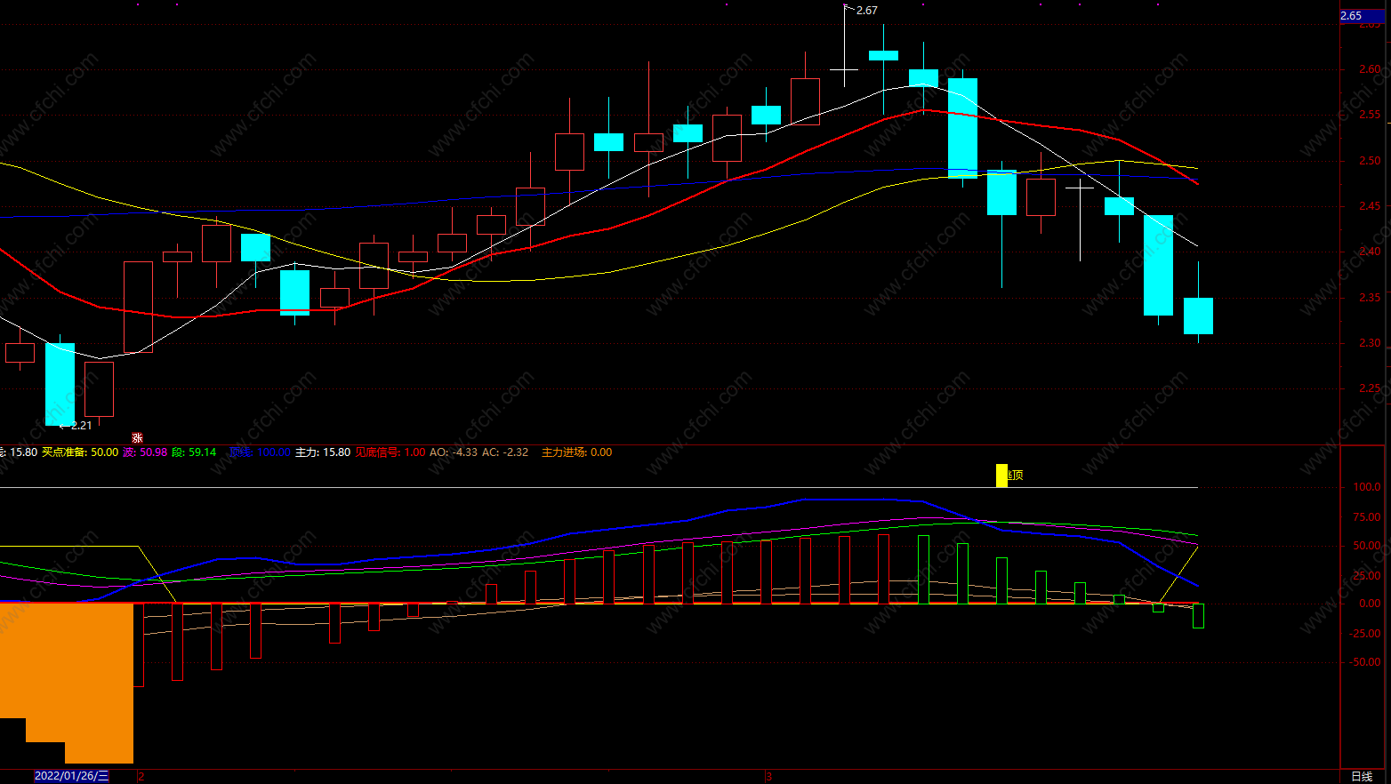Click the 75.00 indicator axis label
The height and width of the screenshot is (784, 1391).
click(1367, 516)
